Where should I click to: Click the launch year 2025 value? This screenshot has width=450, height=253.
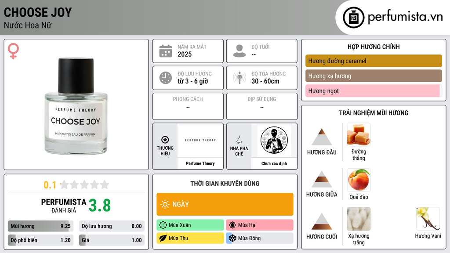tap(185, 54)
